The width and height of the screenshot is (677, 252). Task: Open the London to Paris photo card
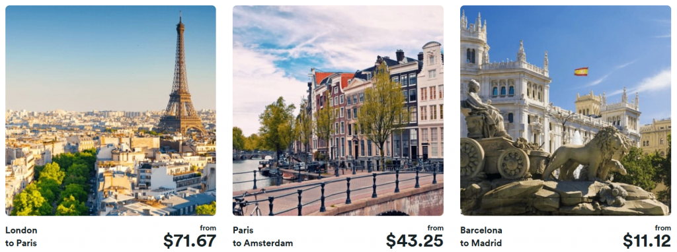coord(110,110)
